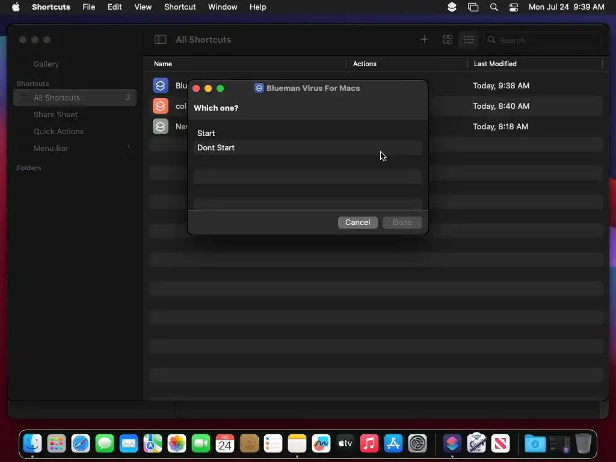Open Music from the Dock
Screen dimensions: 616x462
[369, 444]
